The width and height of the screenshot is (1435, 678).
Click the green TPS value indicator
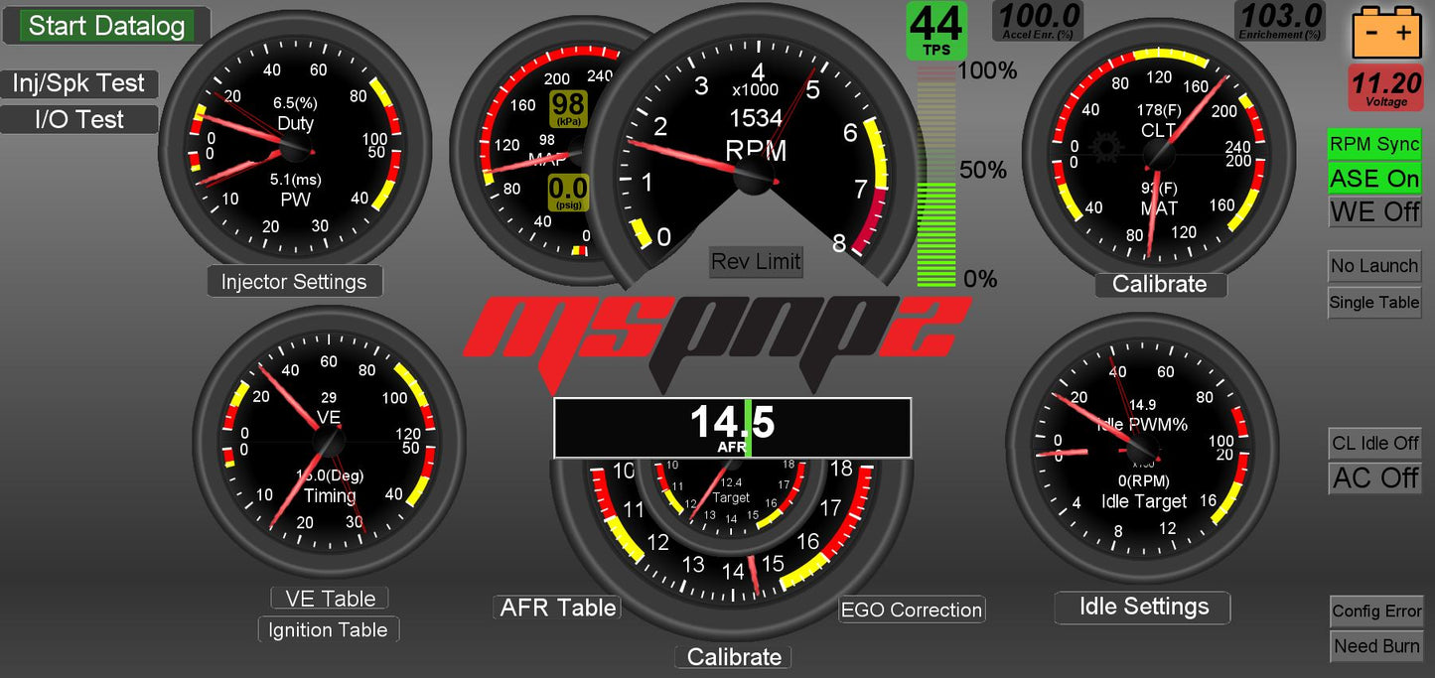click(x=935, y=30)
